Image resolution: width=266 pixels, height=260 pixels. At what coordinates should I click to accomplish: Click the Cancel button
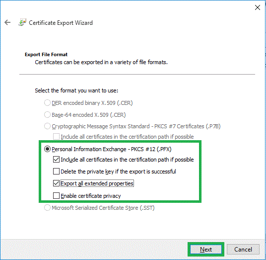coord(243,250)
